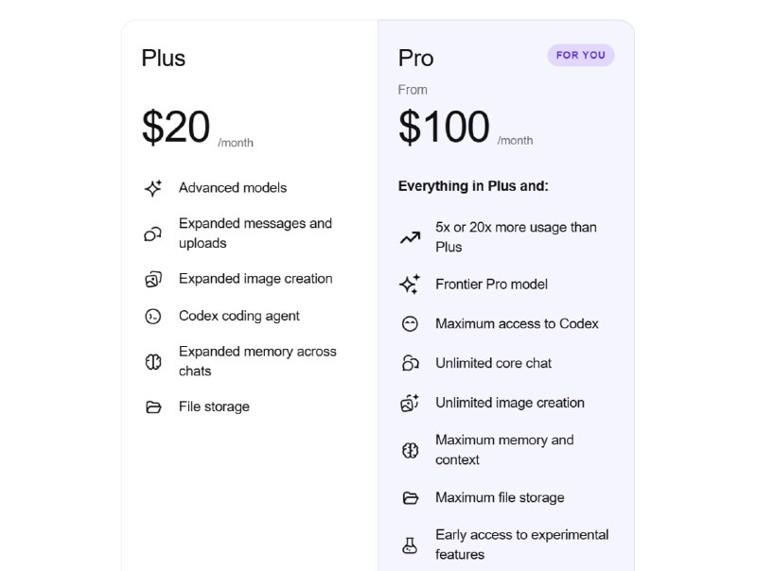Click the Advanced models sparkle icon

tap(153, 187)
